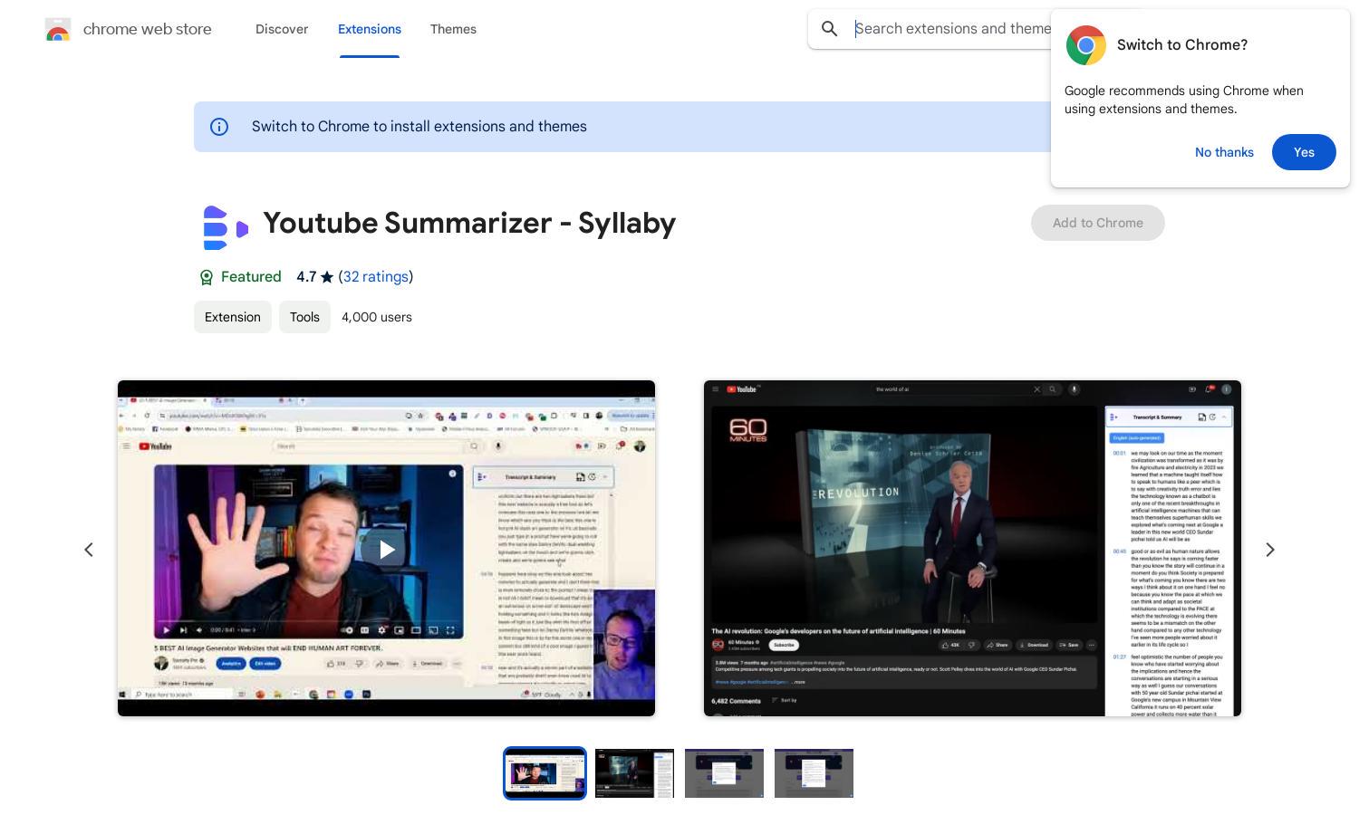Open the Extensions tab
This screenshot has height=815, width=1359.
point(370,29)
